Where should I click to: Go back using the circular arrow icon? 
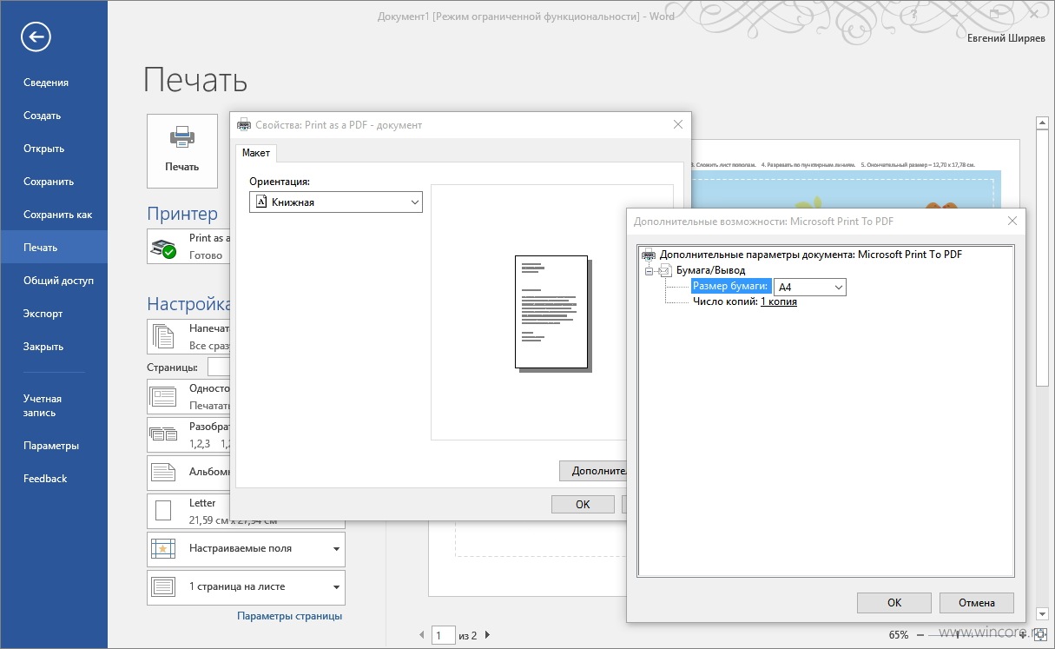coord(36,36)
